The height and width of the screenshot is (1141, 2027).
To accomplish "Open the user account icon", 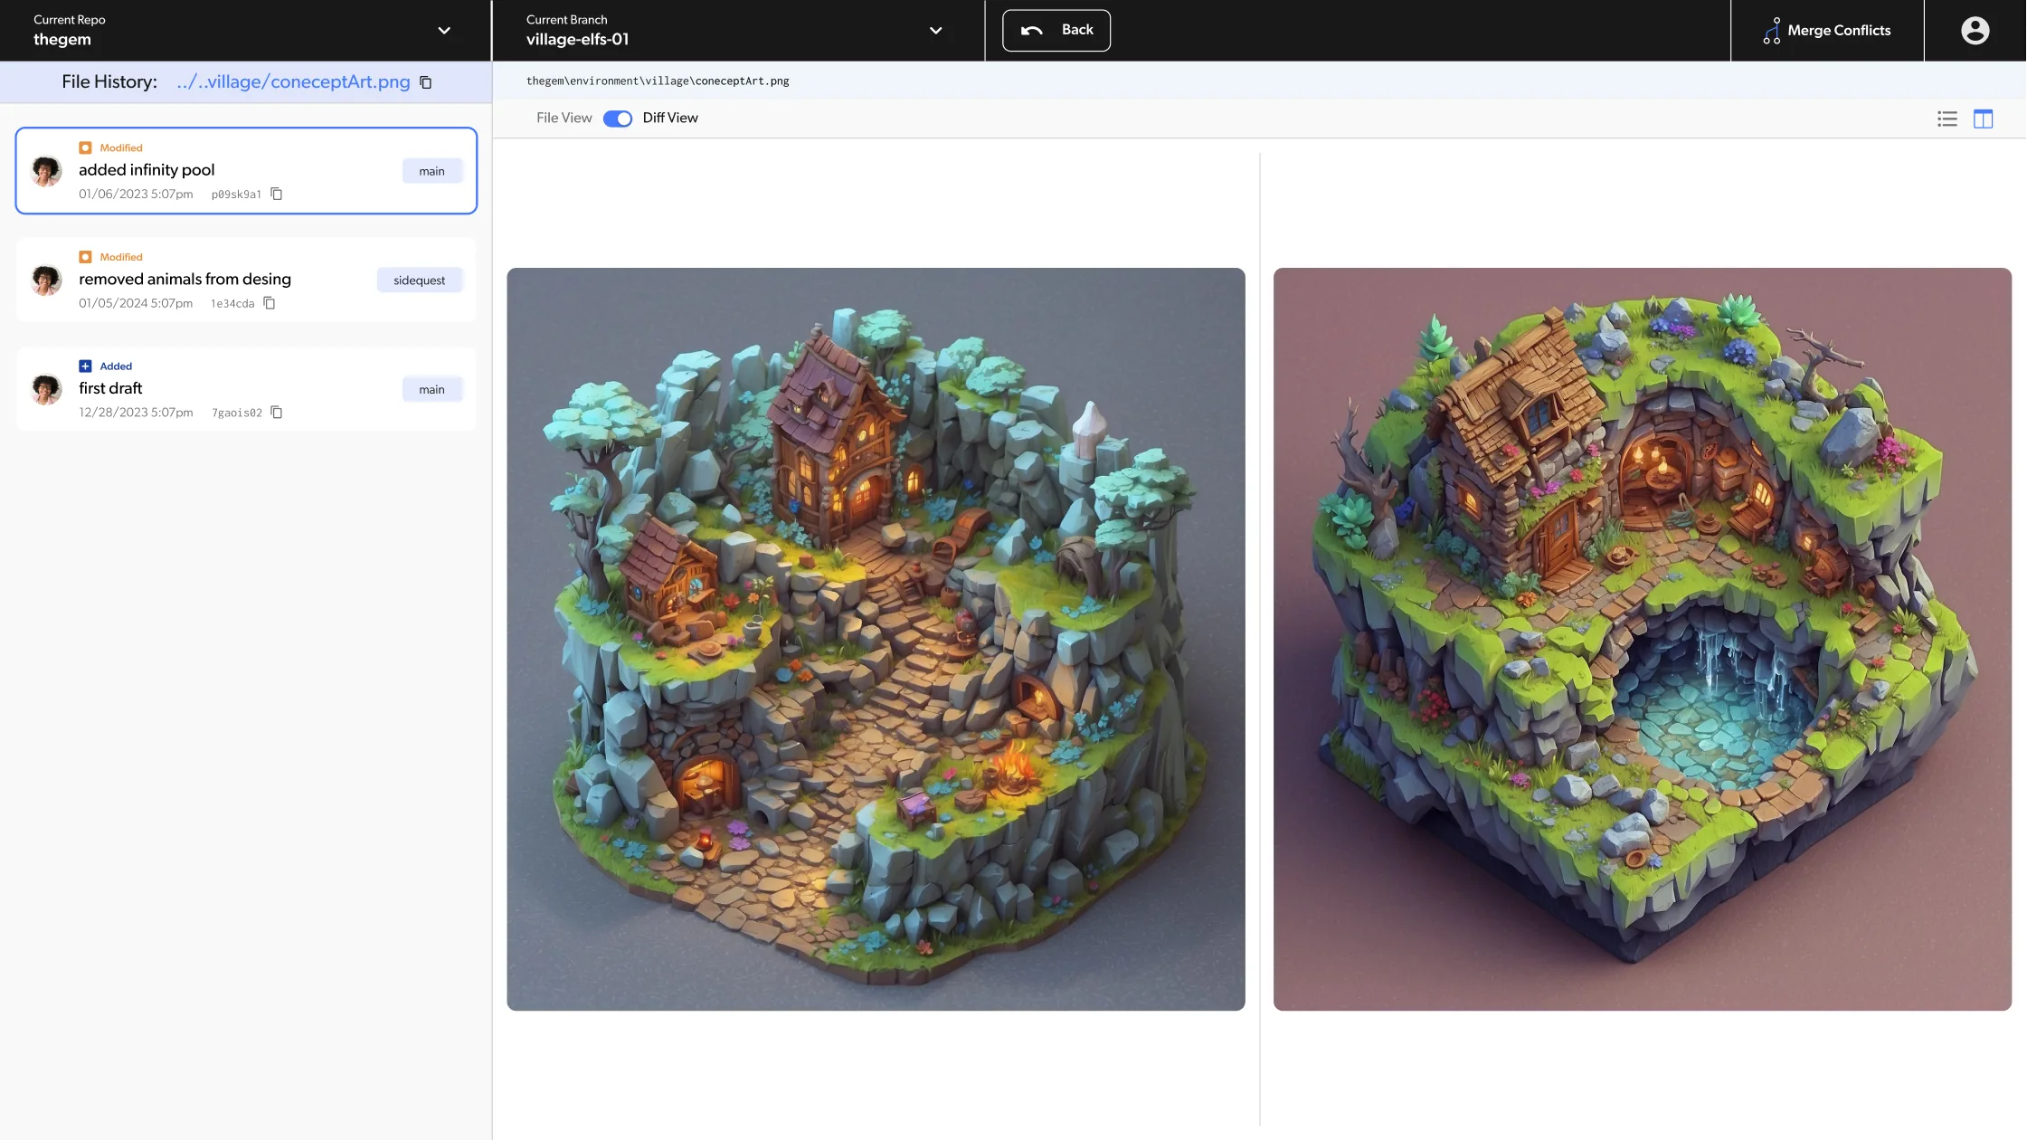I will coord(1975,30).
